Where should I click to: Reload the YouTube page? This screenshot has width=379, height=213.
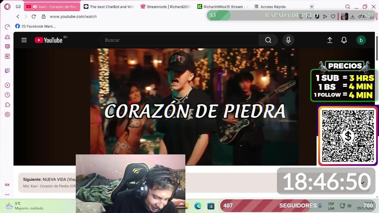(x=34, y=17)
